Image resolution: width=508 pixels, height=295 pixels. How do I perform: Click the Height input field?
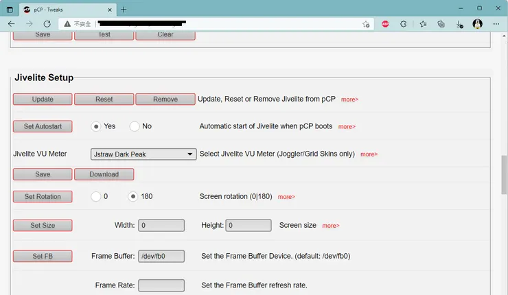click(x=249, y=226)
